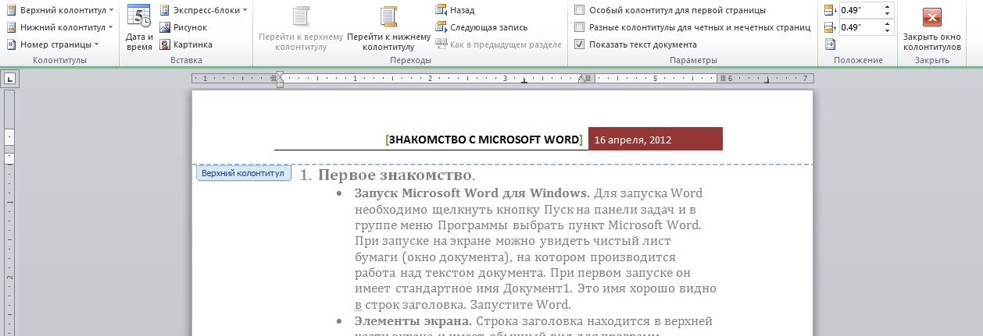Click the tab selector box beside ruler

(x=10, y=79)
